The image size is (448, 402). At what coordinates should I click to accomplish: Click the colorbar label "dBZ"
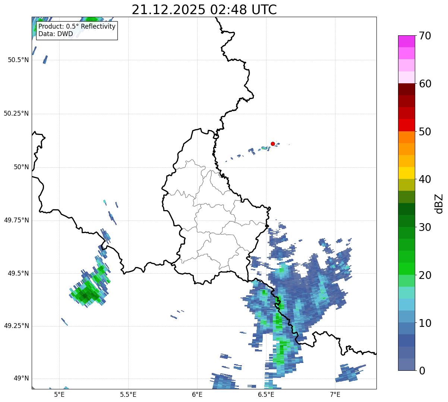439,203
